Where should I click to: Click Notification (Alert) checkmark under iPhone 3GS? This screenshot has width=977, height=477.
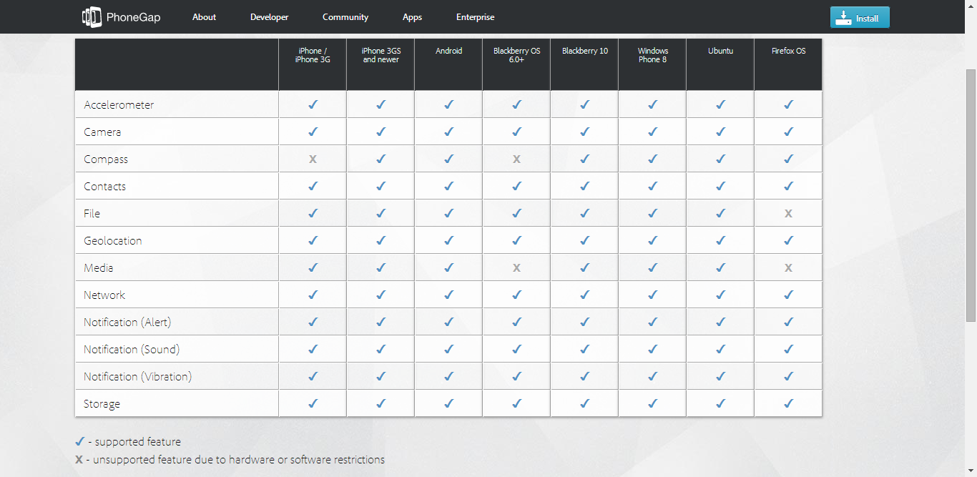point(381,322)
